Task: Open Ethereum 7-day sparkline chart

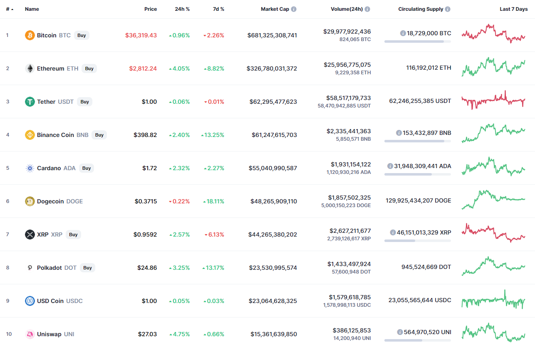Action: 493,67
